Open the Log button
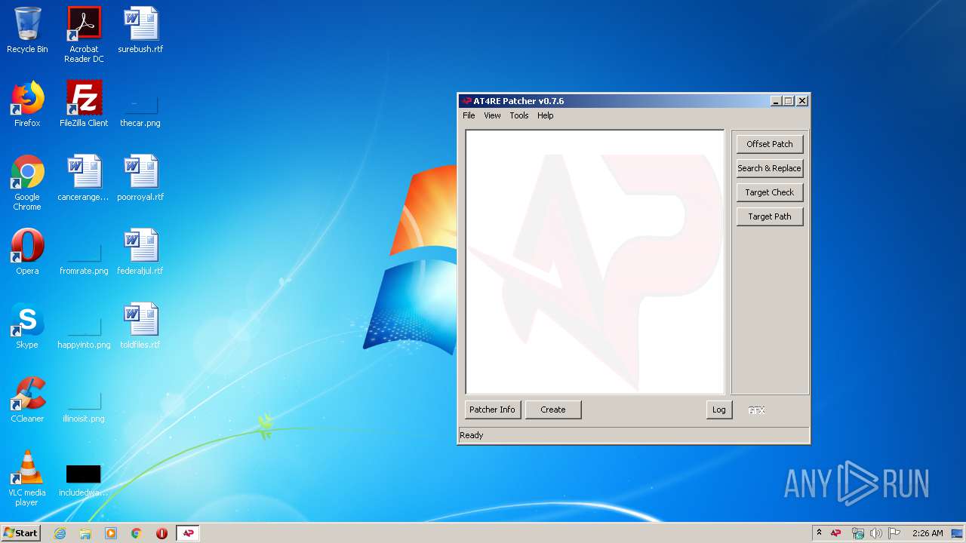This screenshot has height=543, width=966. coord(719,410)
